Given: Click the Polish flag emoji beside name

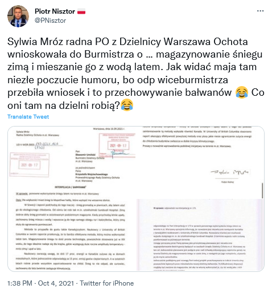Looking at the screenshot, I should point(81,11).
